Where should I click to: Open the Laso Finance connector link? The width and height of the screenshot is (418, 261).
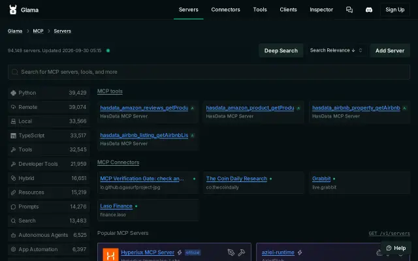pyautogui.click(x=116, y=206)
